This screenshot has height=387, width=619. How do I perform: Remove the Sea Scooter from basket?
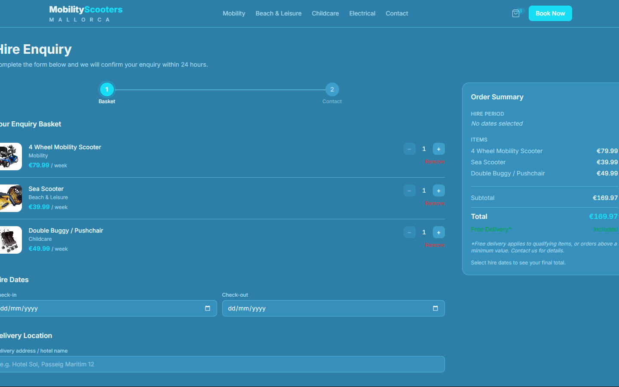point(435,203)
